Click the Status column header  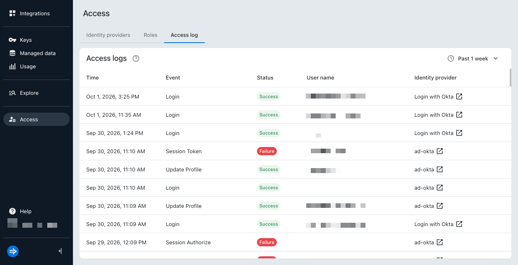(x=265, y=78)
